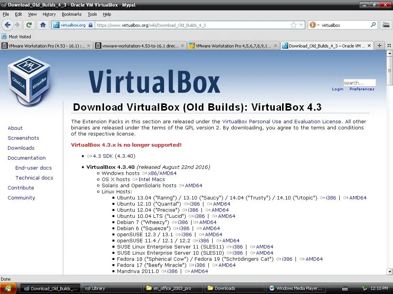Open the History menu
The height and width of the screenshot is (294, 393).
point(49,14)
